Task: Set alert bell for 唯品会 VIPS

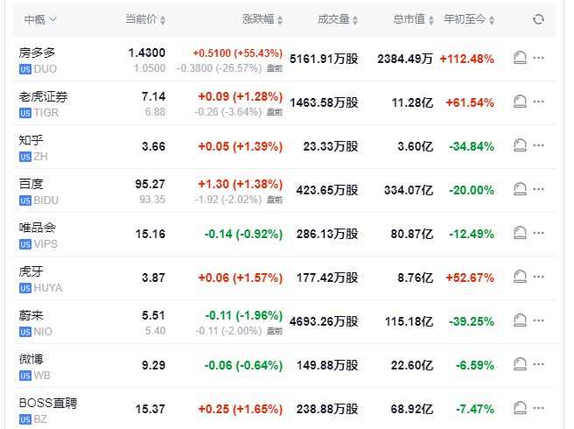Action: 520,233
